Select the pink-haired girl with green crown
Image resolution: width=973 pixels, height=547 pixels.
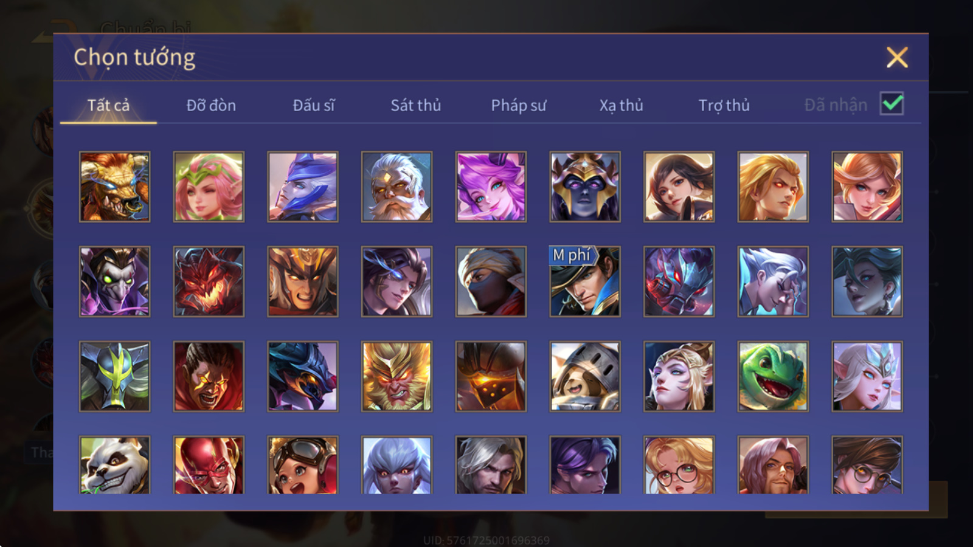tap(209, 187)
